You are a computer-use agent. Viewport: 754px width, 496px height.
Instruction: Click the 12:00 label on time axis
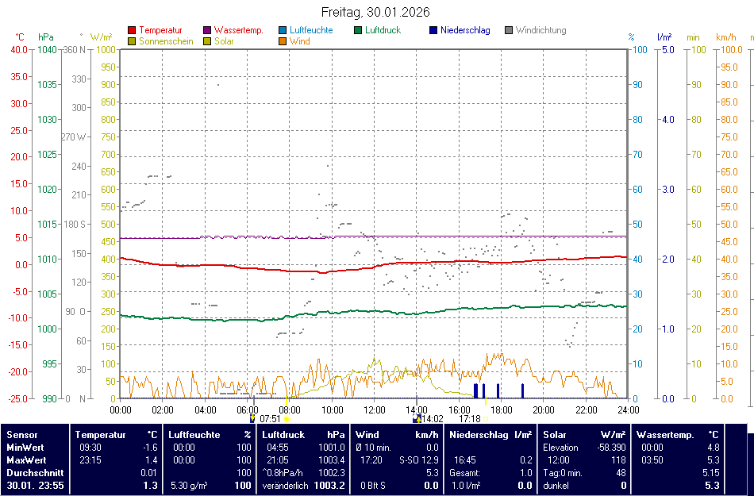(375, 410)
